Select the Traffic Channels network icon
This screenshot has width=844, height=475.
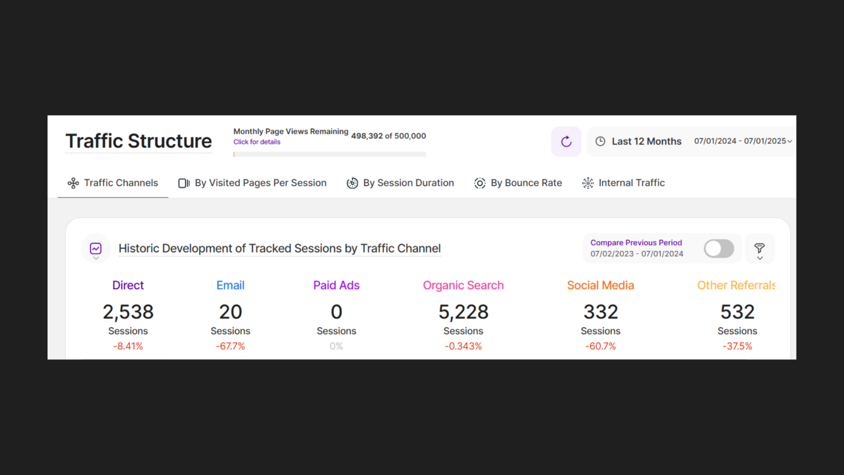[x=73, y=183]
